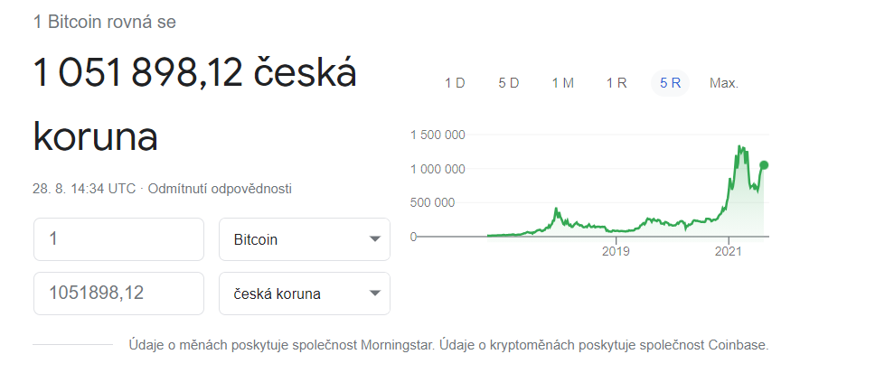Select the Max. chart range
Viewport: 894px width, 373px height.
(724, 83)
